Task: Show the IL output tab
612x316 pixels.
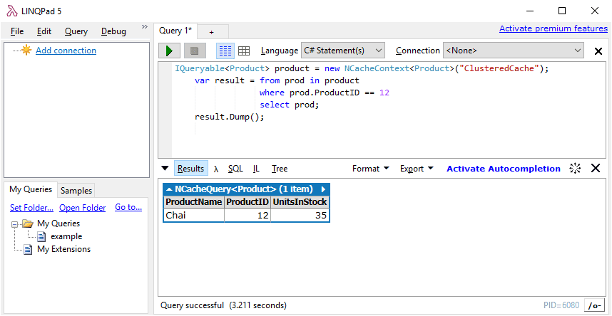Action: click(256, 169)
